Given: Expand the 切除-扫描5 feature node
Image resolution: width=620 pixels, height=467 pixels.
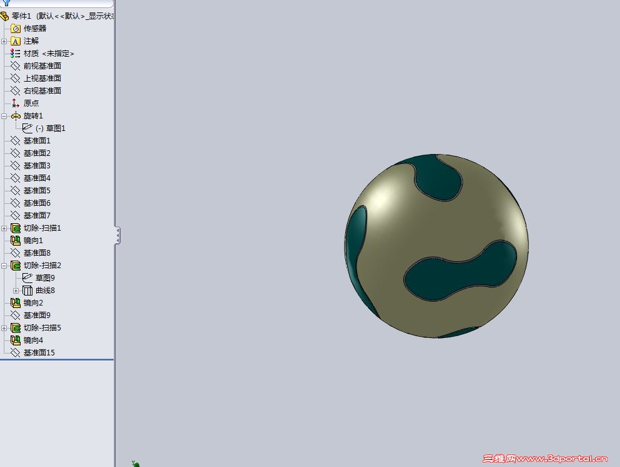Looking at the screenshot, I should (x=4, y=328).
